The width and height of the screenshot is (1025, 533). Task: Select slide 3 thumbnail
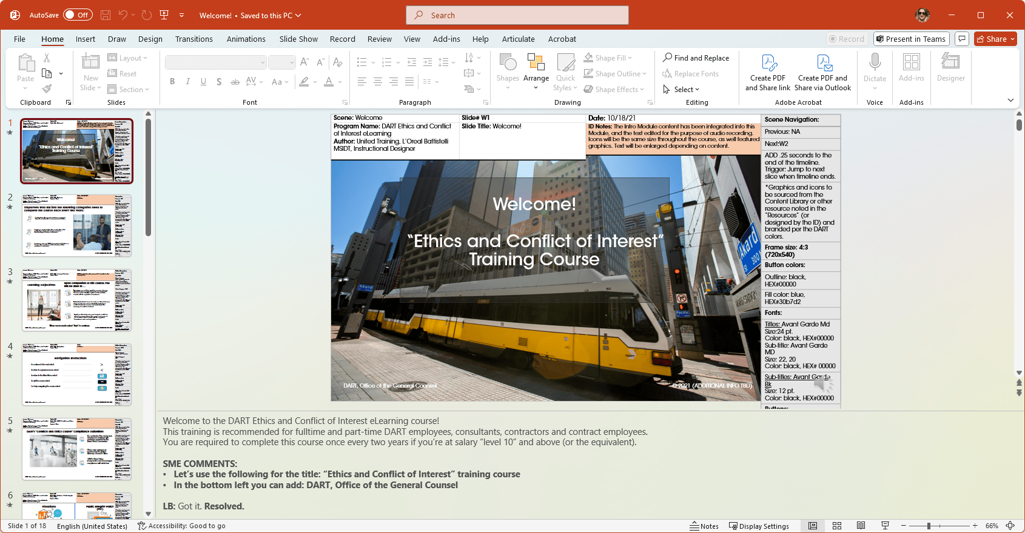pos(77,300)
